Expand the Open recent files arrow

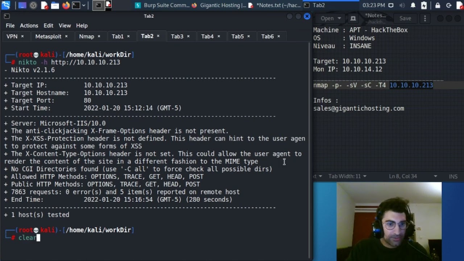pos(339,18)
